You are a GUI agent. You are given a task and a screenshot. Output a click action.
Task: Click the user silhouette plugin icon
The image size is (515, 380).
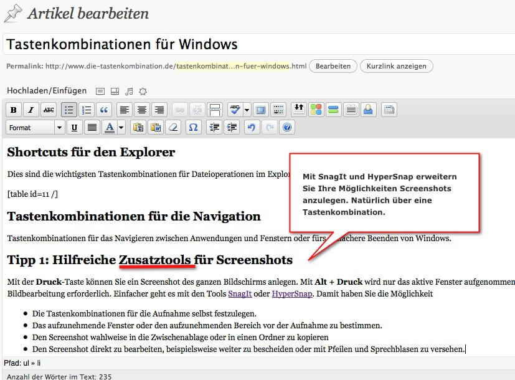[x=368, y=110]
